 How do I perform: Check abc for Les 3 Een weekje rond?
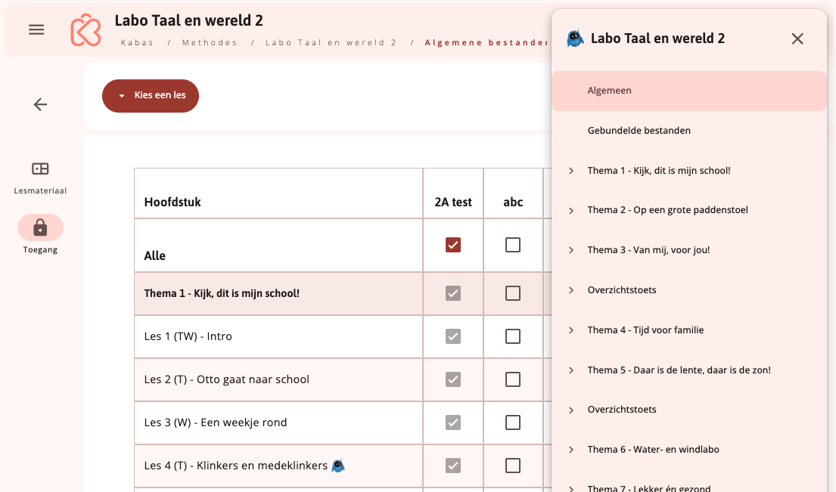pos(513,422)
